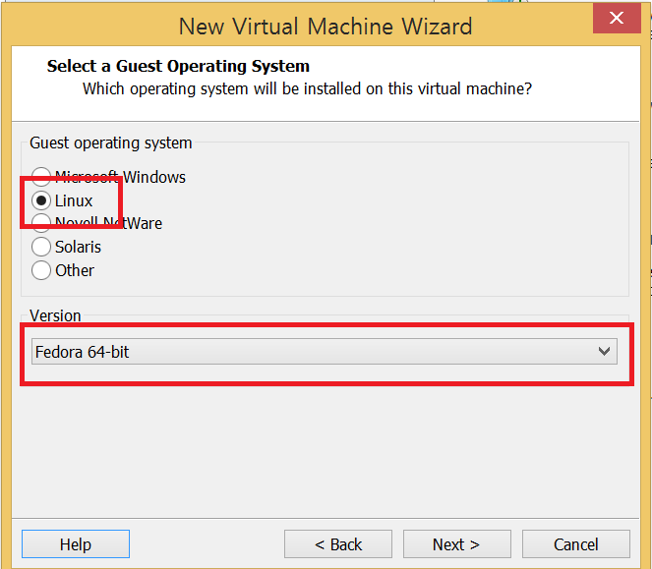Image resolution: width=652 pixels, height=569 pixels.
Task: Click the New Virtual Machine Wizard title bar
Action: click(326, 27)
